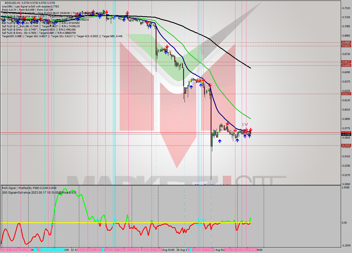Click the red 0.6627 price label
Viewport: 352px width, 253px height.
point(346,62)
